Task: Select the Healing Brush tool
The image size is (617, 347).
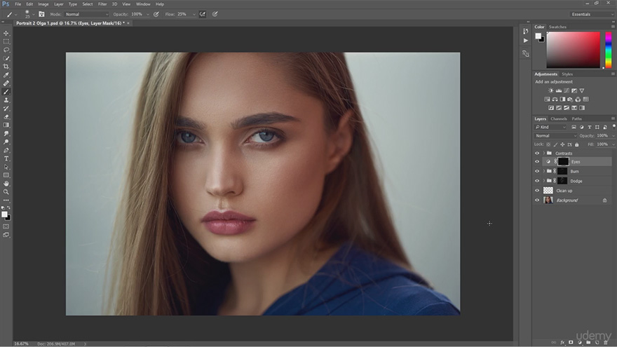Action: click(6, 83)
